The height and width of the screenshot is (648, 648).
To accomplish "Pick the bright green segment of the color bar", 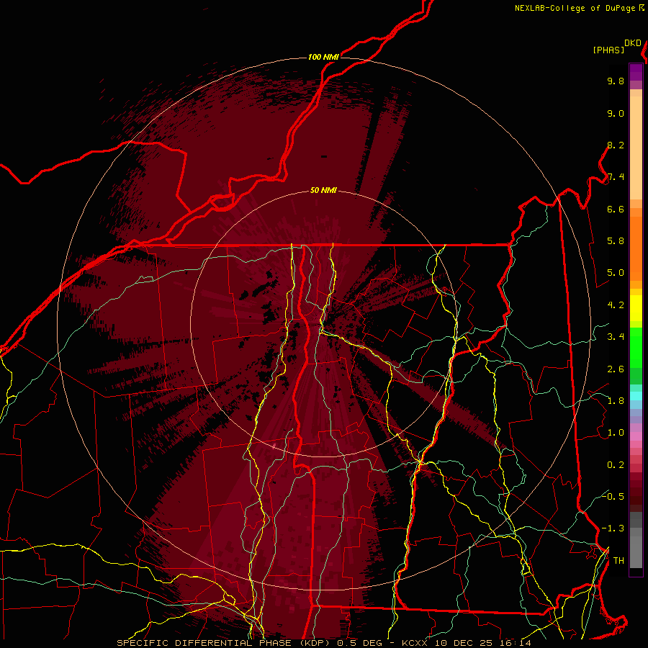I will [636, 347].
